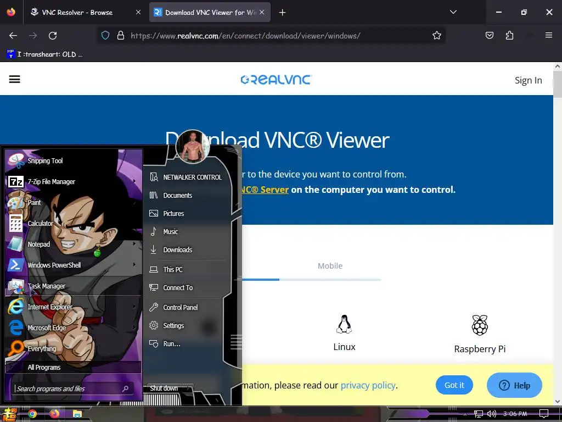Open Snipping Tool from start menu
Image resolution: width=562 pixels, height=422 pixels.
(x=73, y=161)
